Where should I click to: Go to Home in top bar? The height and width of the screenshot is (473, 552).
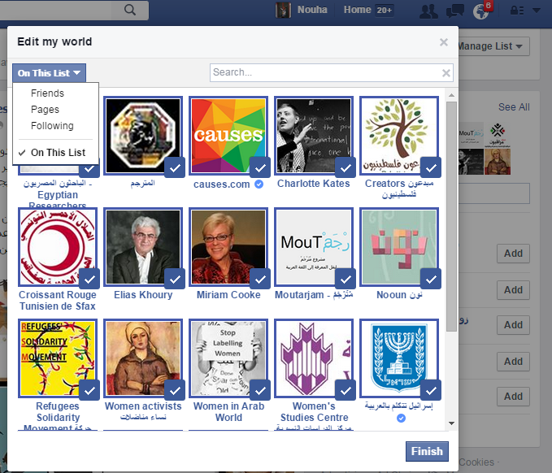[x=358, y=10]
